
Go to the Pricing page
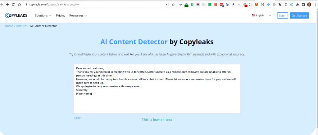(61, 15)
